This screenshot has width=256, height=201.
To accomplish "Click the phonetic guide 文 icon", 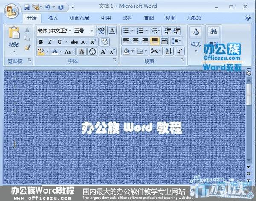I will (x=101, y=31).
